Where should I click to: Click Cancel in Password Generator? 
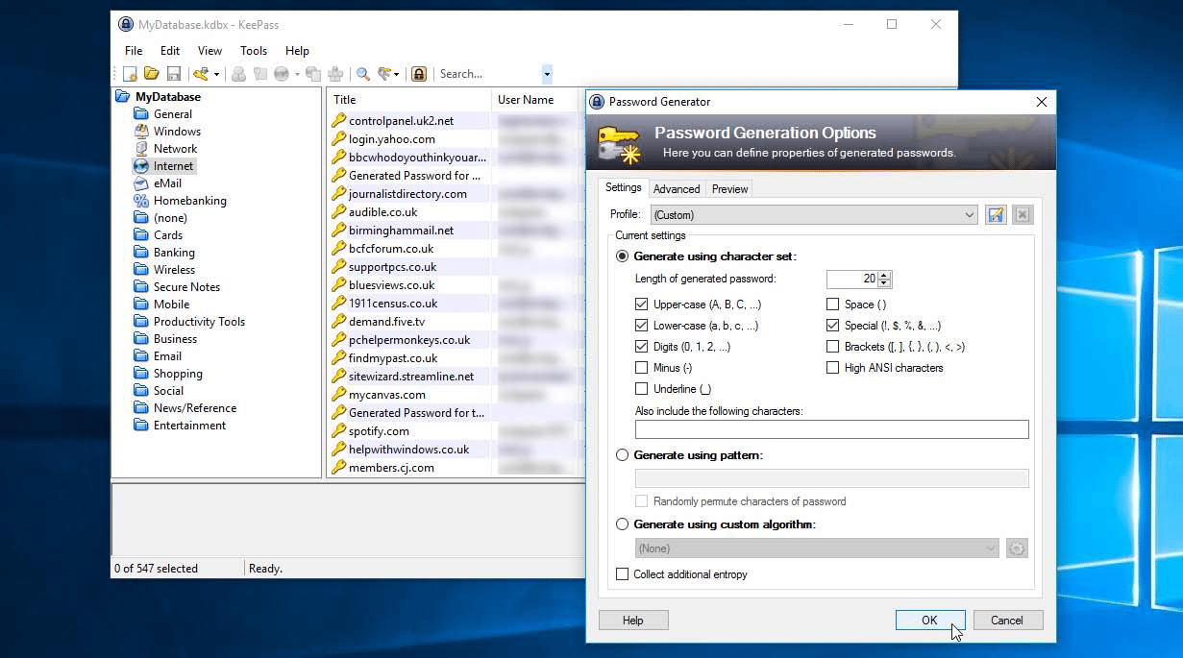pos(1007,621)
